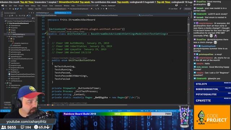This screenshot has height=130, width=231.
Task: Click the Save icon in the toolbar
Action: [16, 9]
